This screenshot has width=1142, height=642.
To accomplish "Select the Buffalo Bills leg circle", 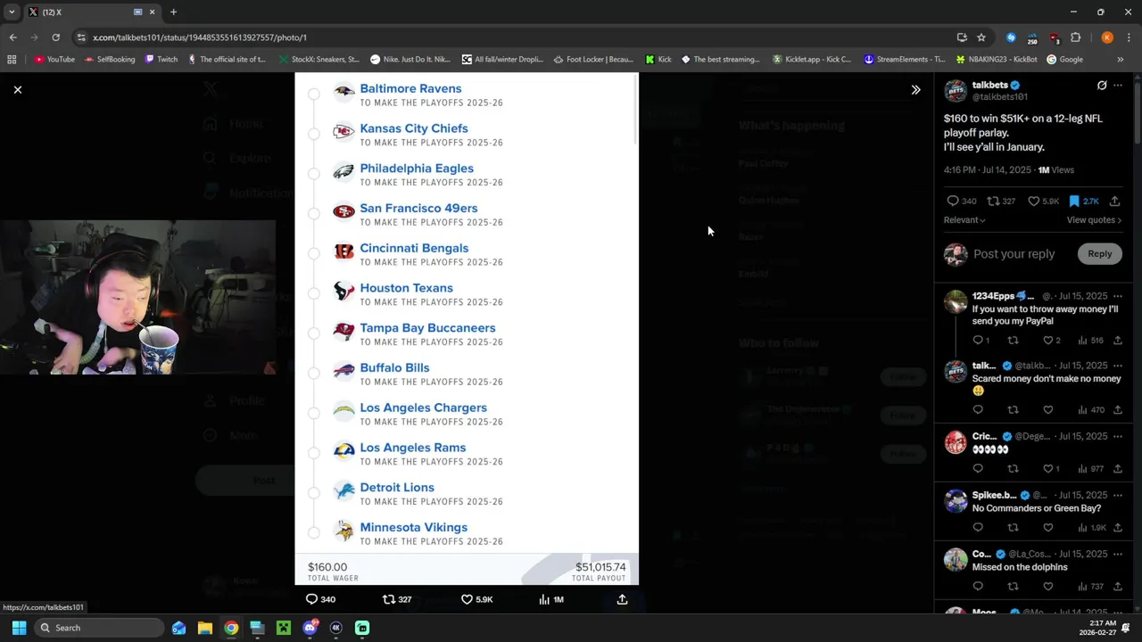I will coord(313,373).
